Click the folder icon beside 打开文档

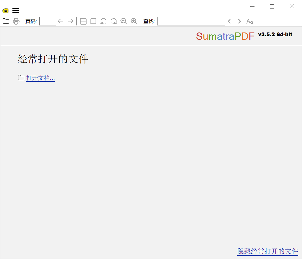pyautogui.click(x=21, y=78)
